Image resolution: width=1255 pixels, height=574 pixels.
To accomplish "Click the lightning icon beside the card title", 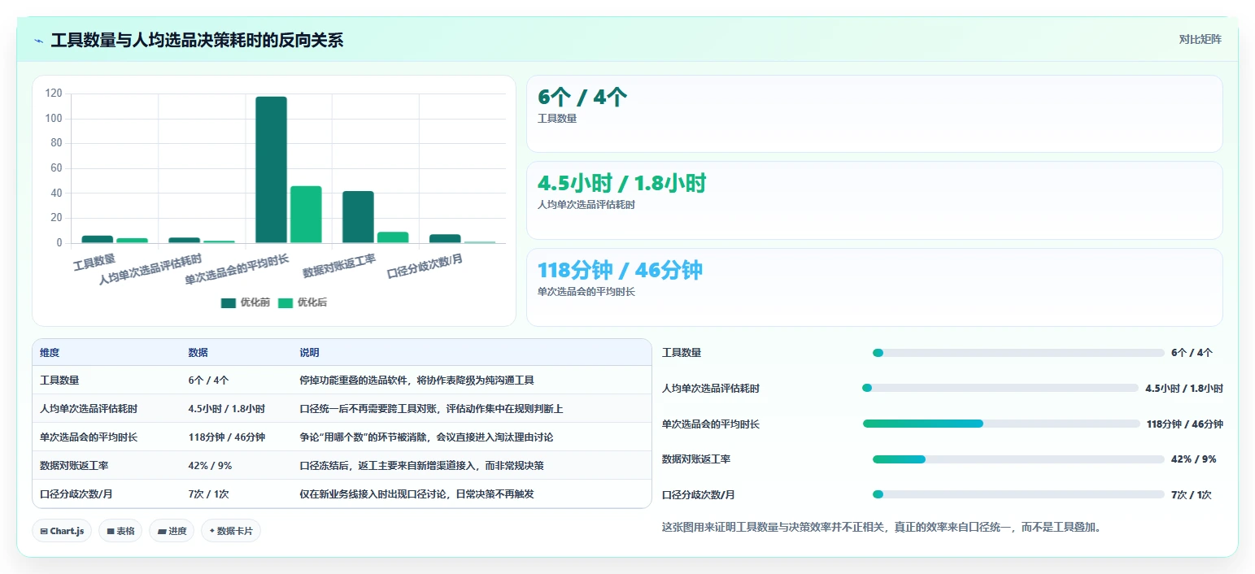I will click(x=38, y=41).
